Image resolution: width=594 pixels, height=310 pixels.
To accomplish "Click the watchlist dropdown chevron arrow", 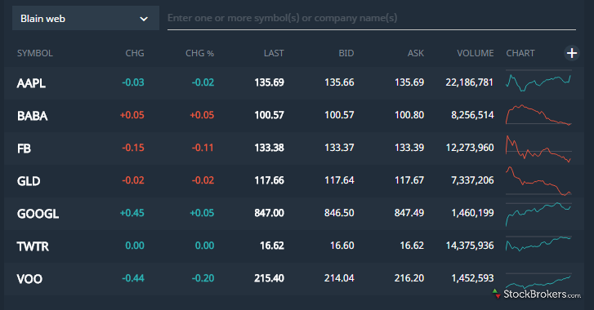I will point(144,19).
